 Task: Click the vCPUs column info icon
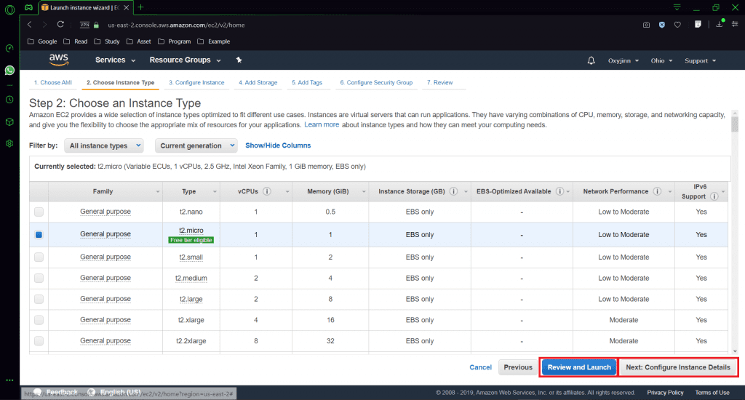(267, 192)
